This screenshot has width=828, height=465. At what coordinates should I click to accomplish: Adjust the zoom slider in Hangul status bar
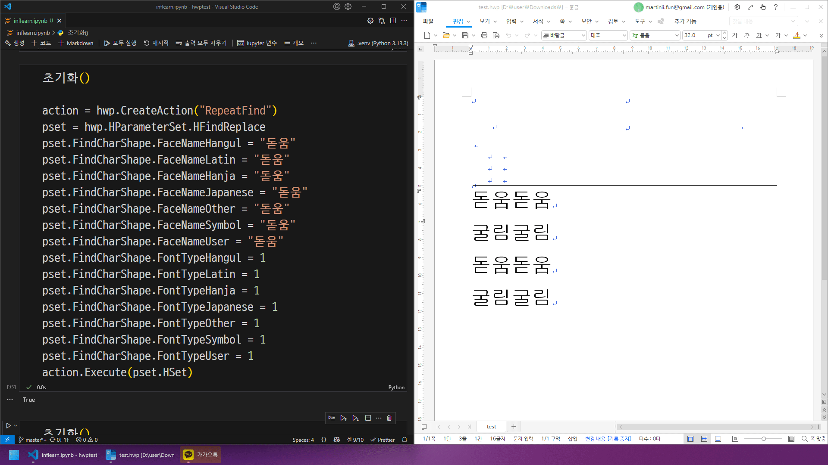pyautogui.click(x=763, y=439)
